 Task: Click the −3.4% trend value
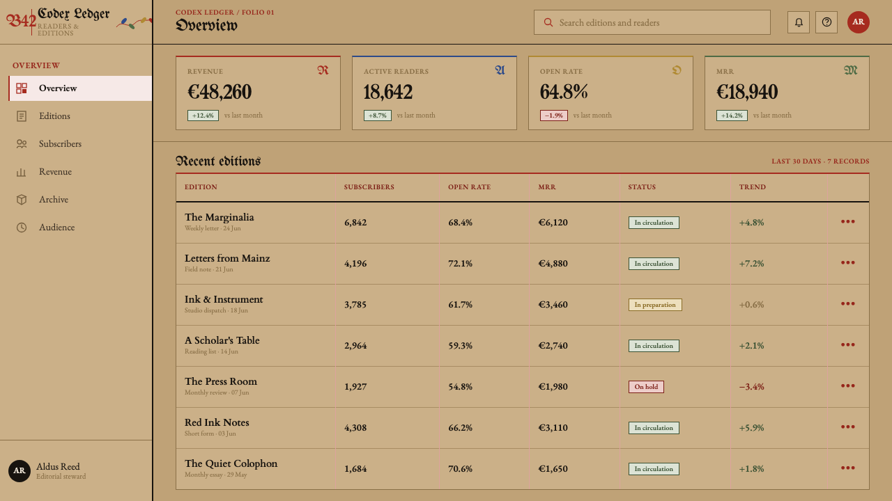[752, 386]
